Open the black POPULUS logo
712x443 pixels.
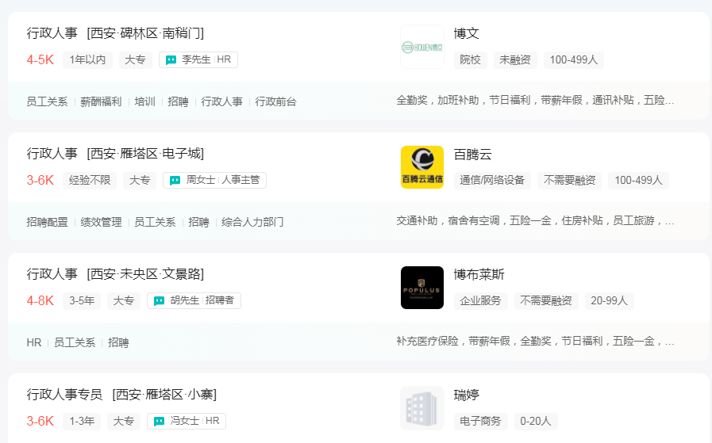pos(422,288)
